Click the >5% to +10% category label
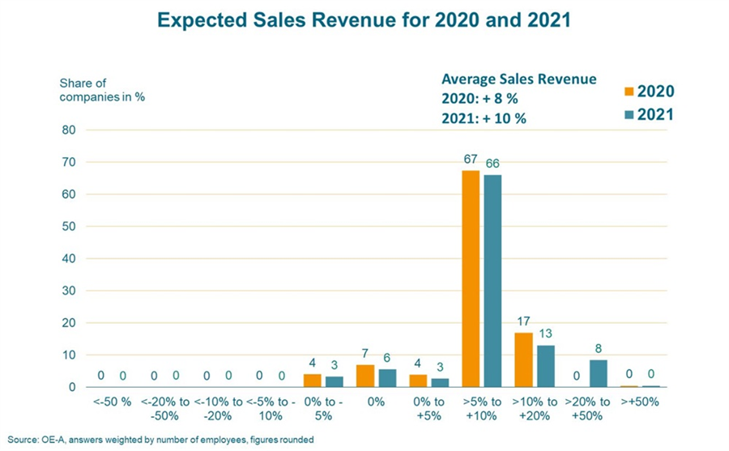 [x=482, y=409]
